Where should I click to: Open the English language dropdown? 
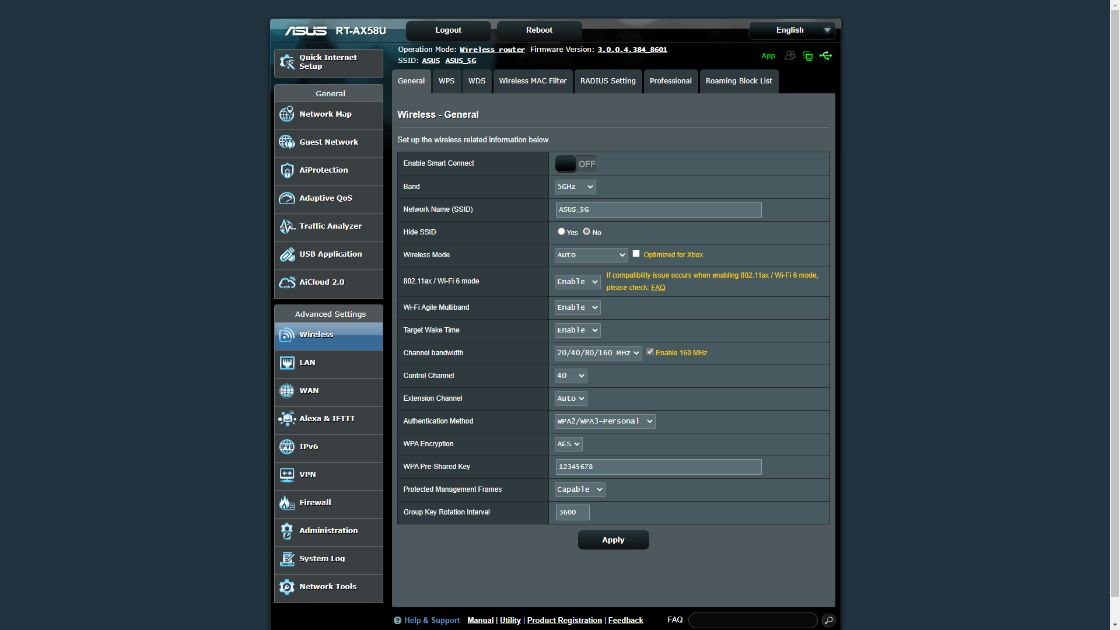(792, 30)
